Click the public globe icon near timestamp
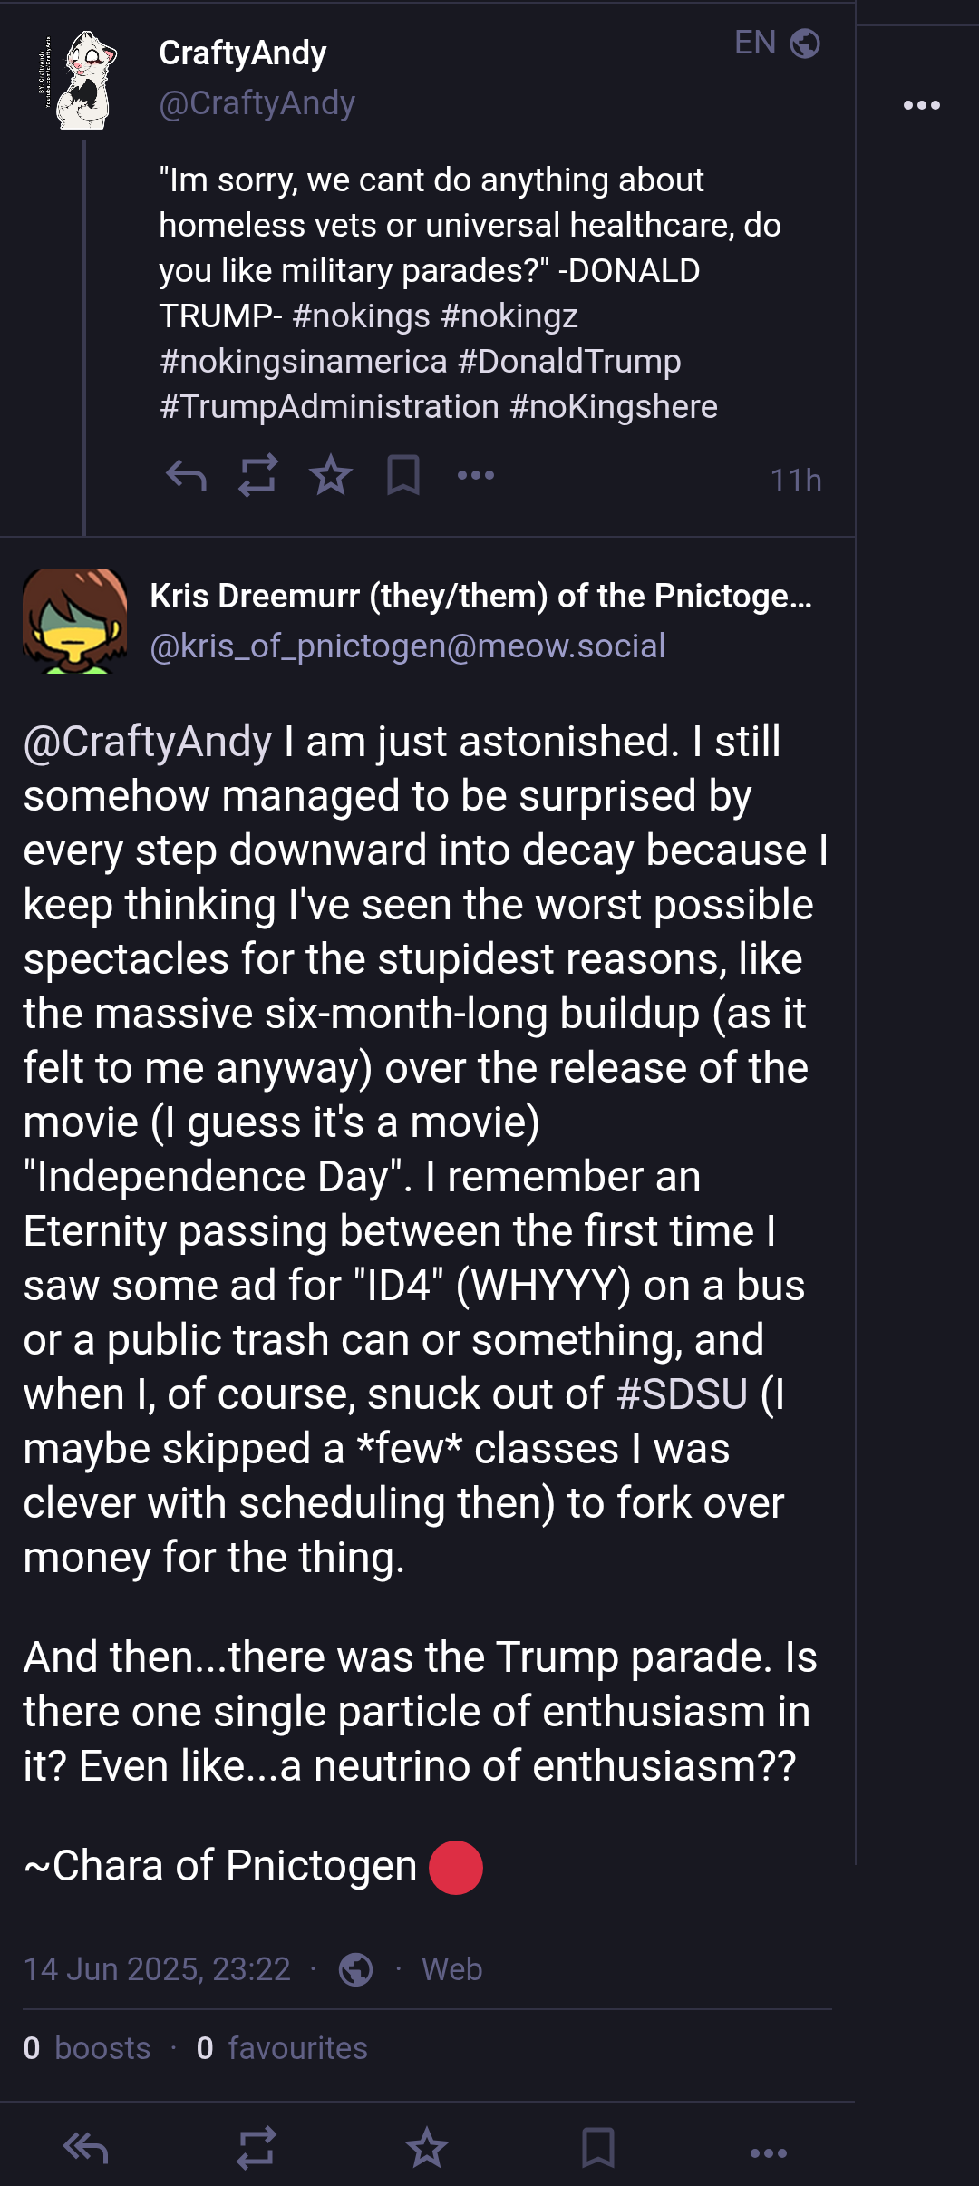The width and height of the screenshot is (979, 2186). click(x=355, y=1969)
